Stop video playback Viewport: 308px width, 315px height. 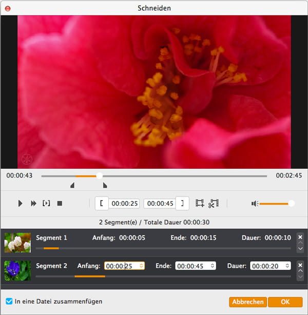(x=60, y=204)
